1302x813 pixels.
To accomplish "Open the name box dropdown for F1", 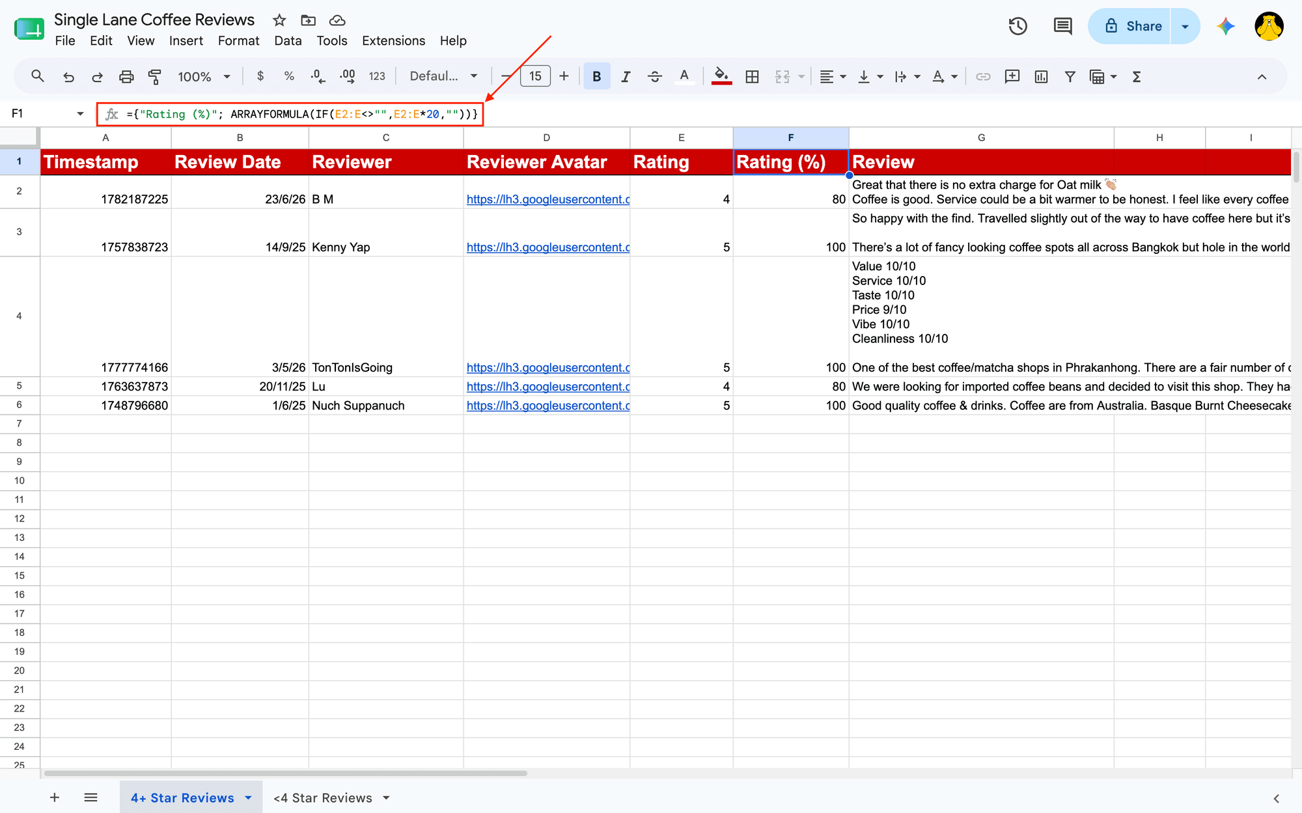I will tap(80, 114).
